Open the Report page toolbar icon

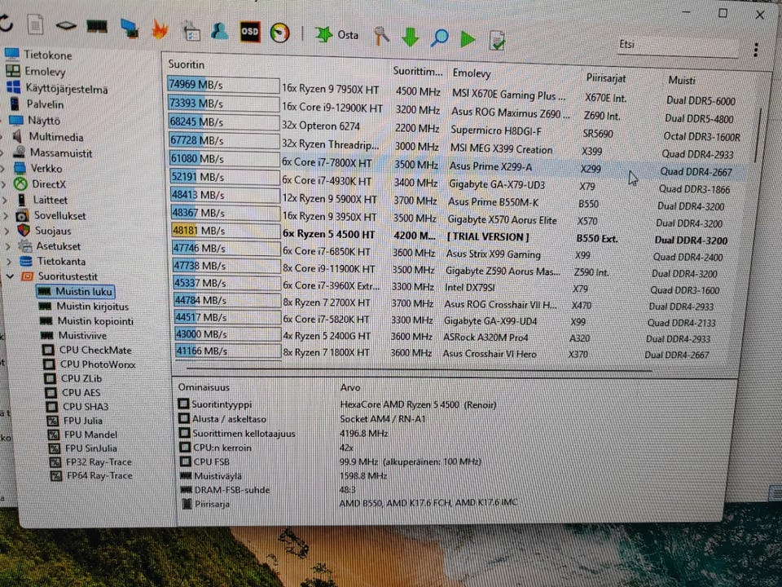(x=35, y=24)
